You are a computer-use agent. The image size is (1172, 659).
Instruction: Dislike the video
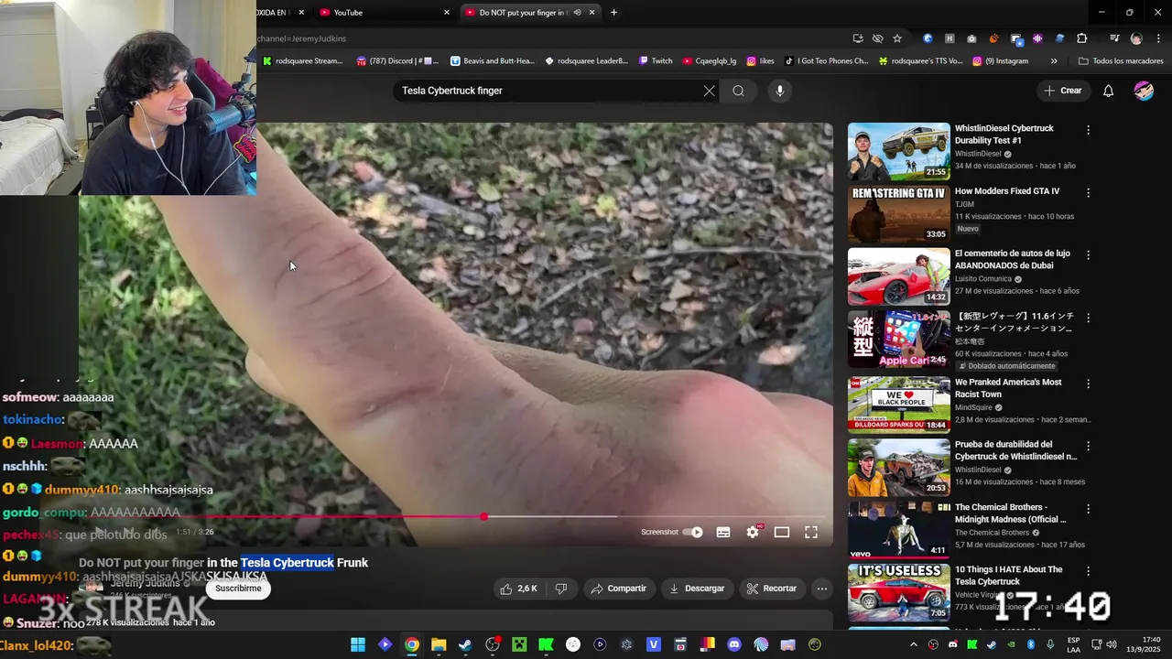point(561,589)
